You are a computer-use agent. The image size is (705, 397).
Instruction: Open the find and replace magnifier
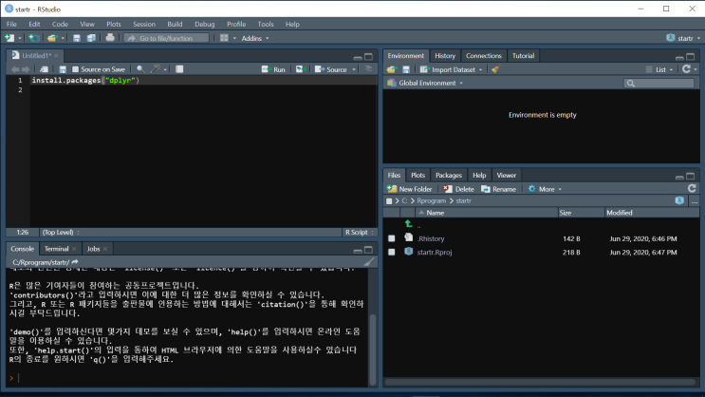(140, 69)
